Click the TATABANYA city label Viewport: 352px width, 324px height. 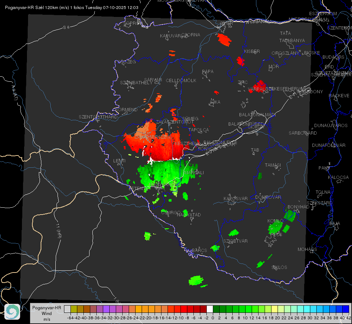pos(292,40)
